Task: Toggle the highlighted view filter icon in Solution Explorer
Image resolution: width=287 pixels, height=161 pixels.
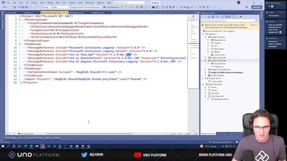Action: 234,17
